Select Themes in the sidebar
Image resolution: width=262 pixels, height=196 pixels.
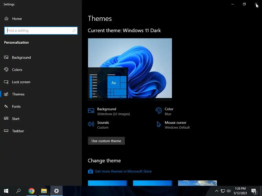[18, 94]
